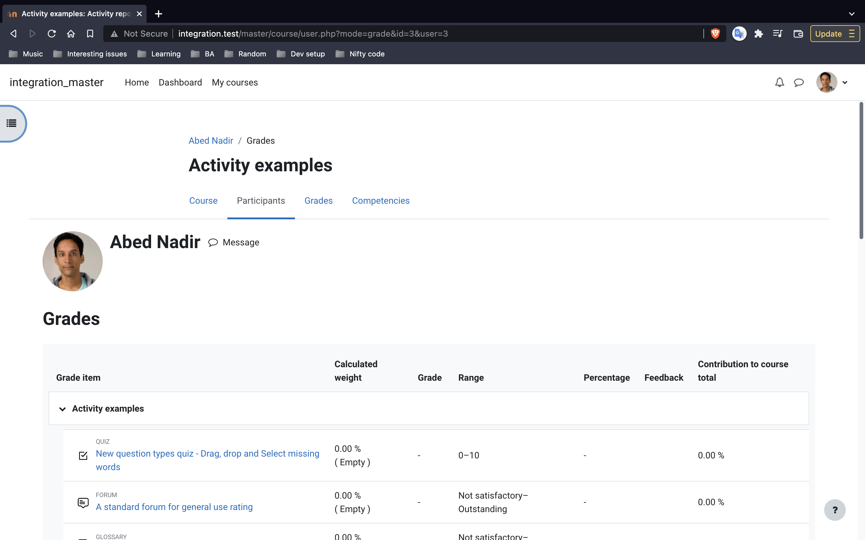Image resolution: width=865 pixels, height=540 pixels.
Task: Open the tab search chevron
Action: [852, 13]
